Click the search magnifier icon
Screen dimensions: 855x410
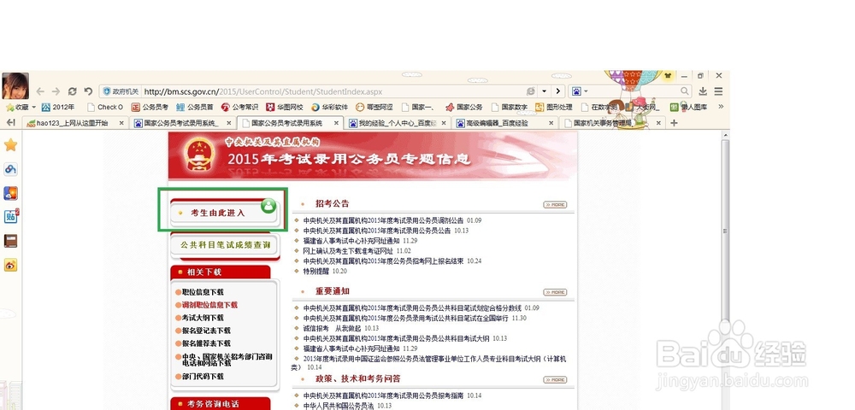coord(684,91)
